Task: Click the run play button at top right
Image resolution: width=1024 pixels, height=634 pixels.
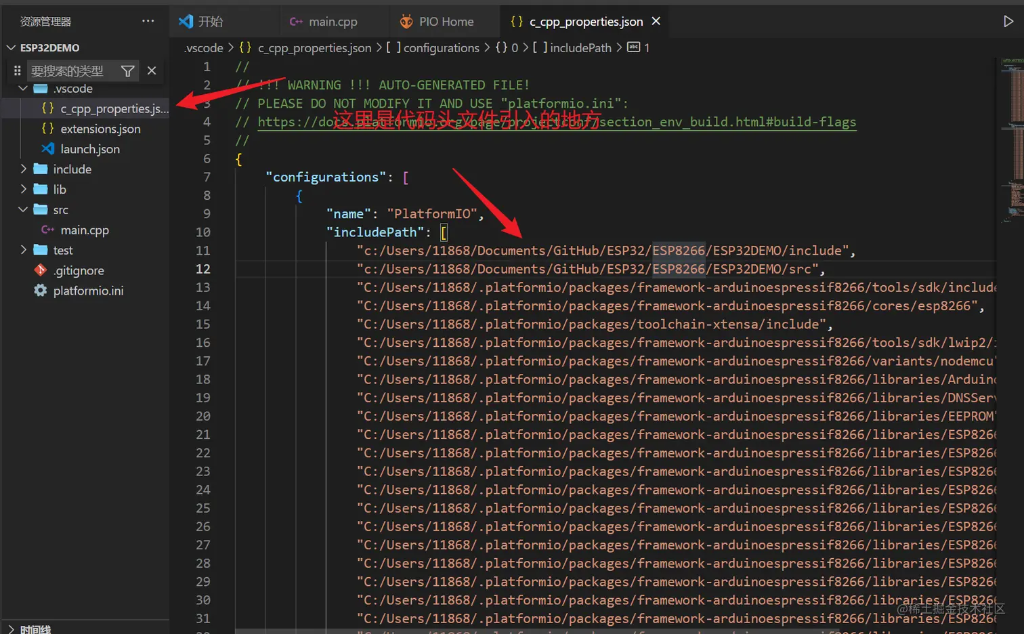Action: point(1008,21)
